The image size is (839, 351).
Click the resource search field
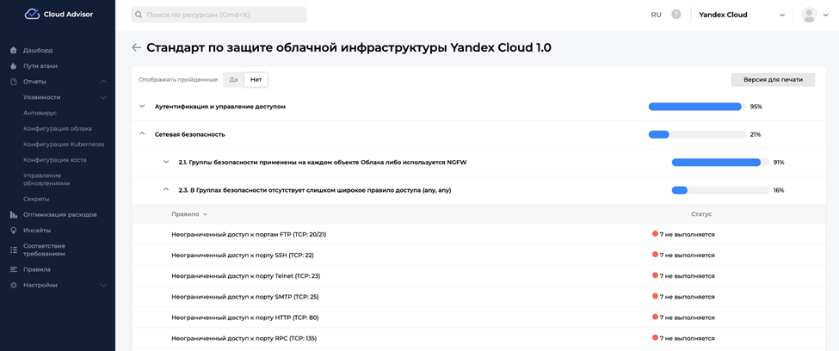(219, 15)
